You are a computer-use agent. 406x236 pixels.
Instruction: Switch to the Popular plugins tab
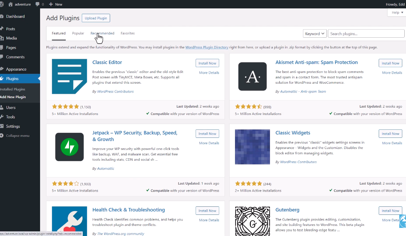[78, 33]
